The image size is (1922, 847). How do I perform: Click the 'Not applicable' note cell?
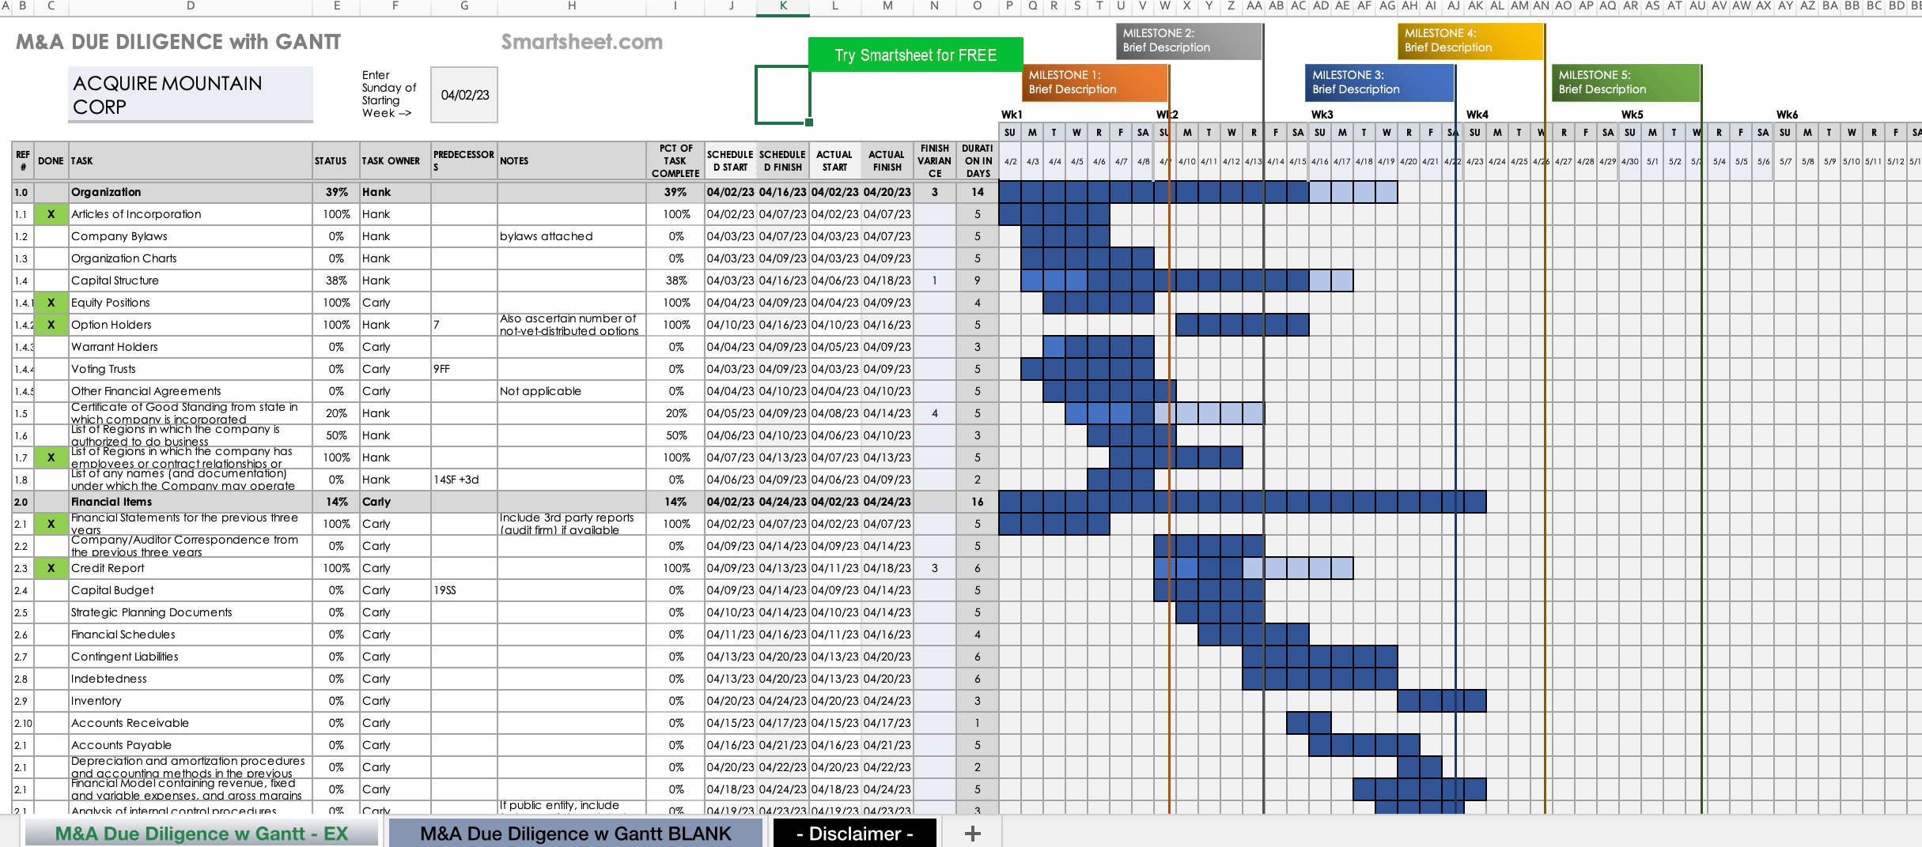(572, 391)
